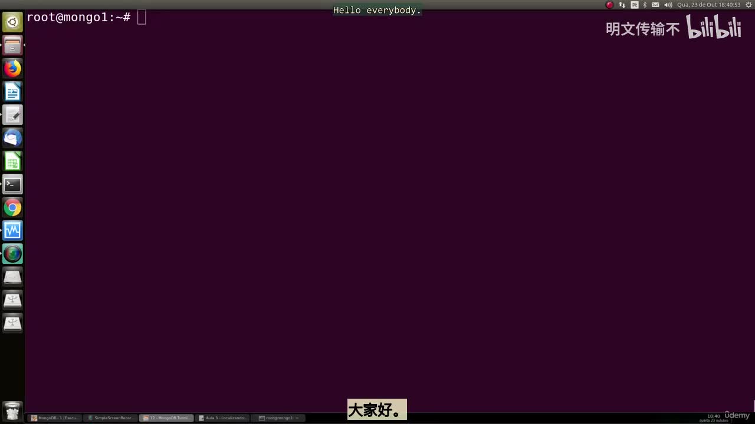Image resolution: width=755 pixels, height=424 pixels.
Task: Launch Firefox from the dock
Action: [12, 68]
